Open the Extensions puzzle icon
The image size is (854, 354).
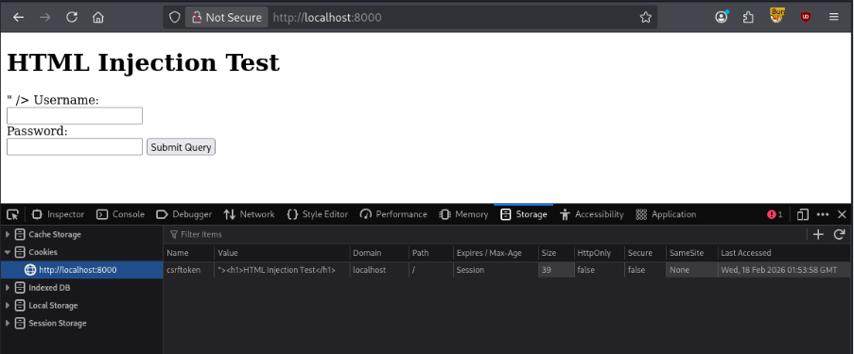coord(748,17)
